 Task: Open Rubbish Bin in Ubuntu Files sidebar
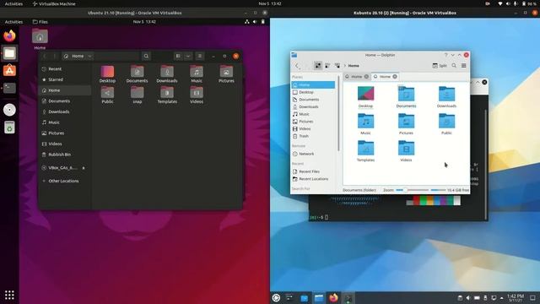[65, 155]
